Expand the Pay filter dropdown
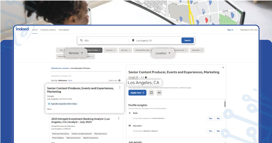 [60, 50]
